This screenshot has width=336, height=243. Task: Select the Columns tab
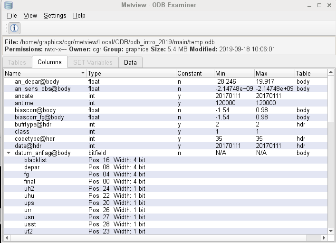pos(50,62)
